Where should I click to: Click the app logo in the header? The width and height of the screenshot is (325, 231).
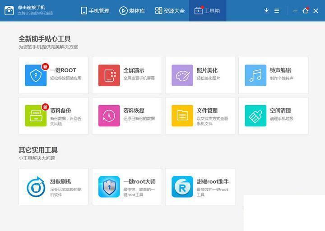[9, 10]
